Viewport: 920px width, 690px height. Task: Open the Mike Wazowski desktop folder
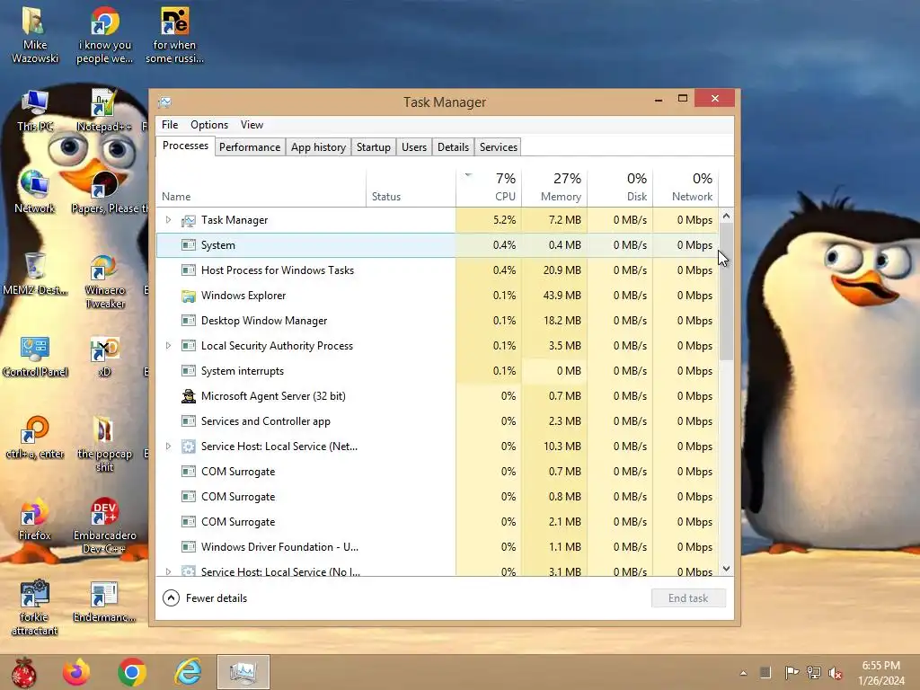click(x=35, y=34)
